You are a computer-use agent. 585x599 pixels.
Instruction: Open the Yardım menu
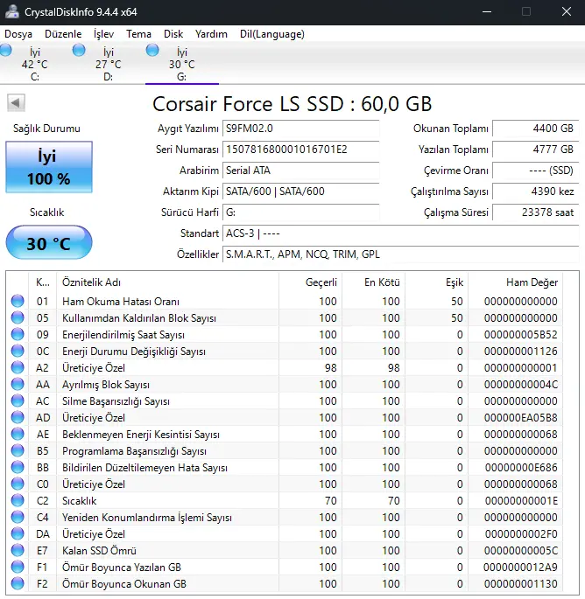coord(211,34)
